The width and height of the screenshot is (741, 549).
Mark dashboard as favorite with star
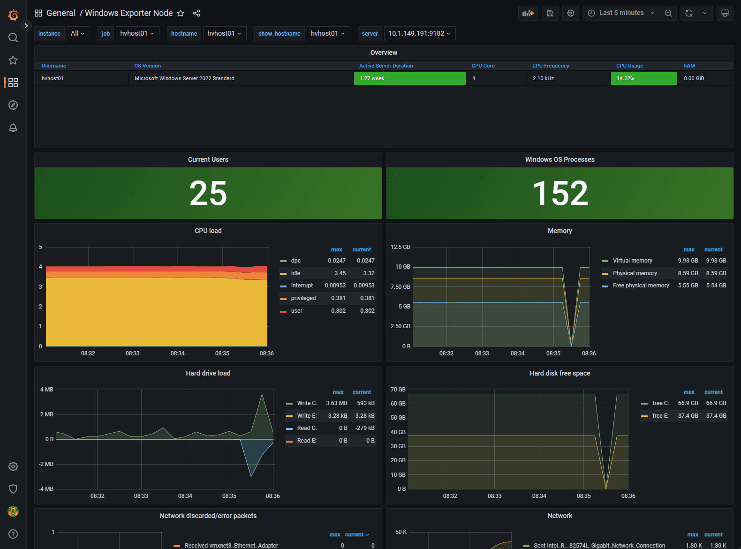(181, 13)
